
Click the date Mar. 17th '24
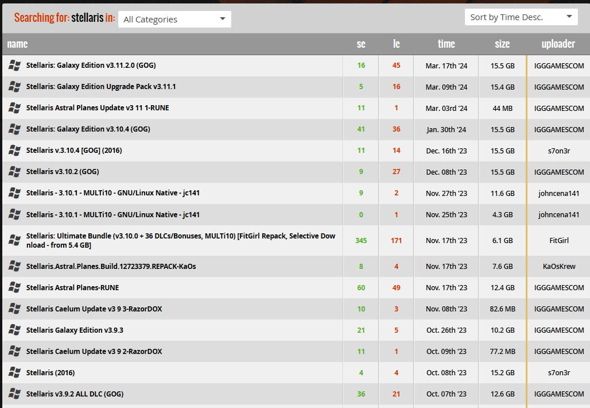click(447, 66)
